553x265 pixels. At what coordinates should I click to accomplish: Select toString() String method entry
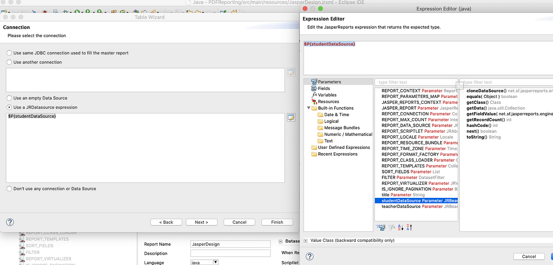pos(483,137)
